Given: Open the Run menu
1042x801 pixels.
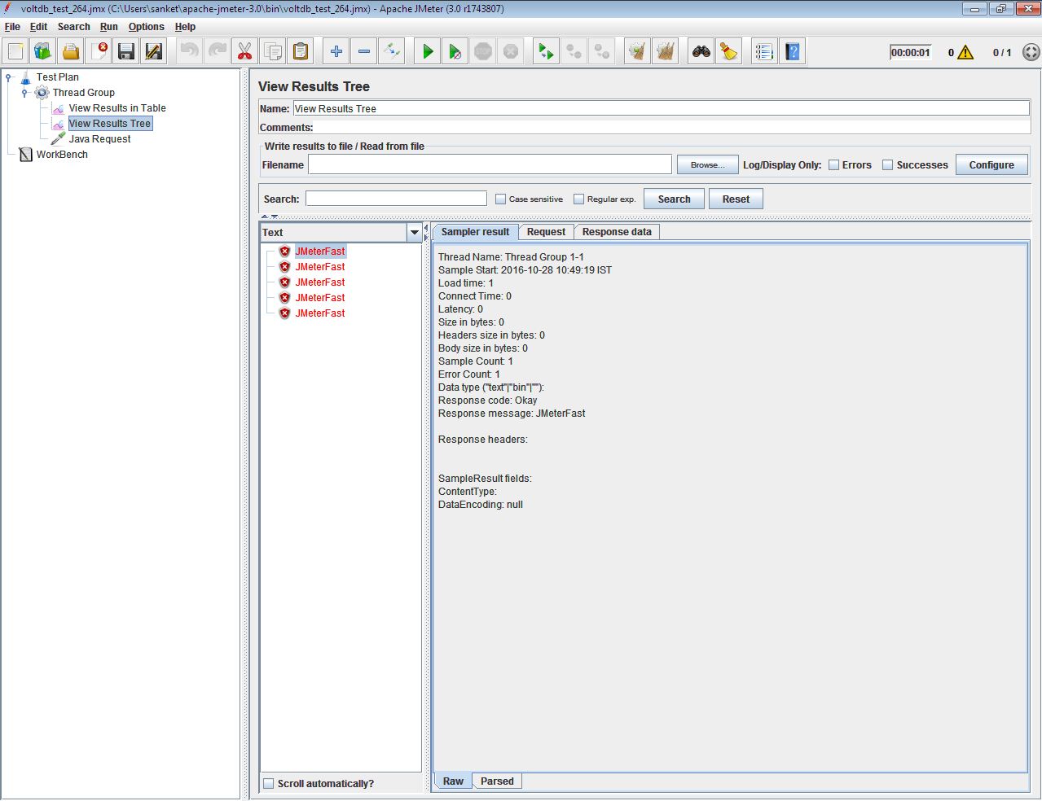Looking at the screenshot, I should 109,27.
